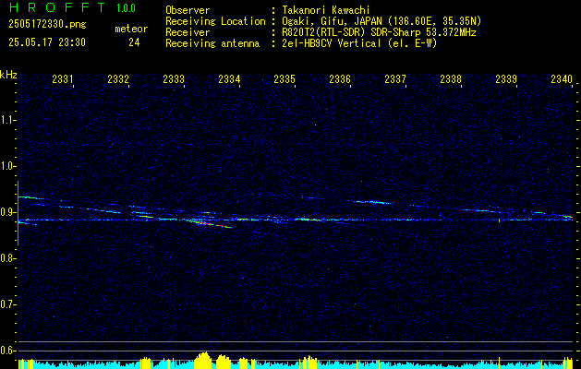
Task: Click the 'Receiving antenna' field label
Action: (x=212, y=43)
